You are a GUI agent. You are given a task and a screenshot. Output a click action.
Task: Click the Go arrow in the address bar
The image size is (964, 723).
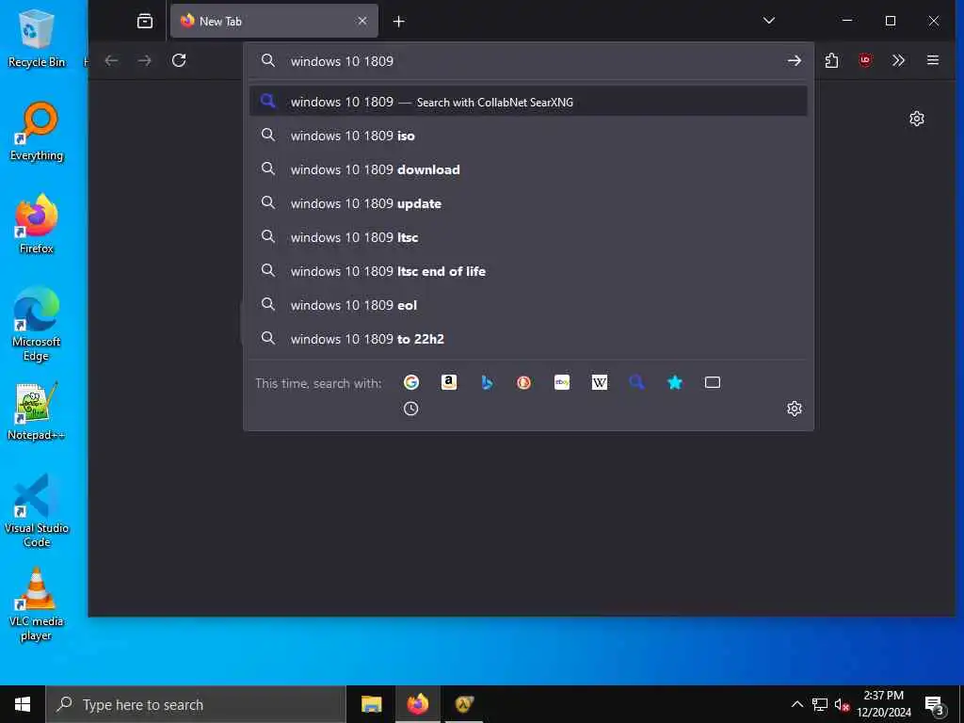click(795, 61)
